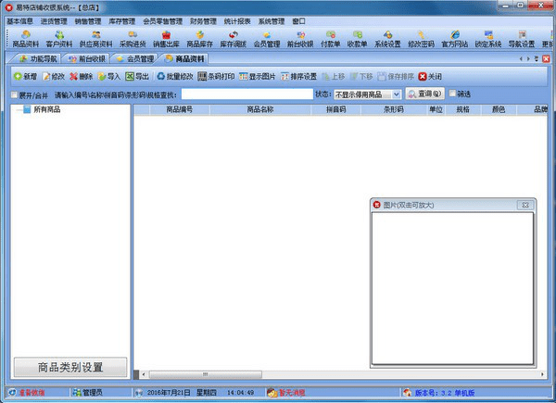
Task: Click 新增 add product icon
Action: click(x=25, y=76)
